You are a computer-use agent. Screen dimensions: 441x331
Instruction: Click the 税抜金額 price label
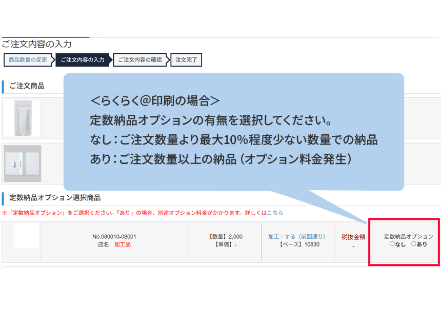pos(353,237)
